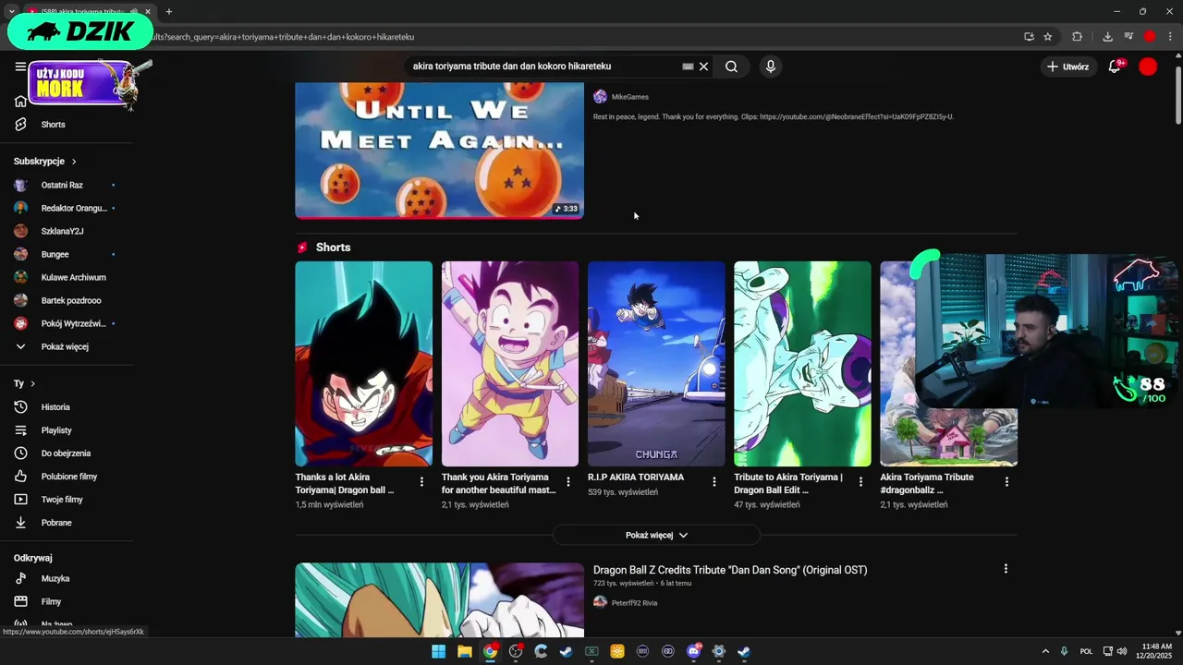This screenshot has width=1183, height=665.
Task: Open options for Dragon Ball Z Credits Tribute
Action: click(x=1006, y=569)
